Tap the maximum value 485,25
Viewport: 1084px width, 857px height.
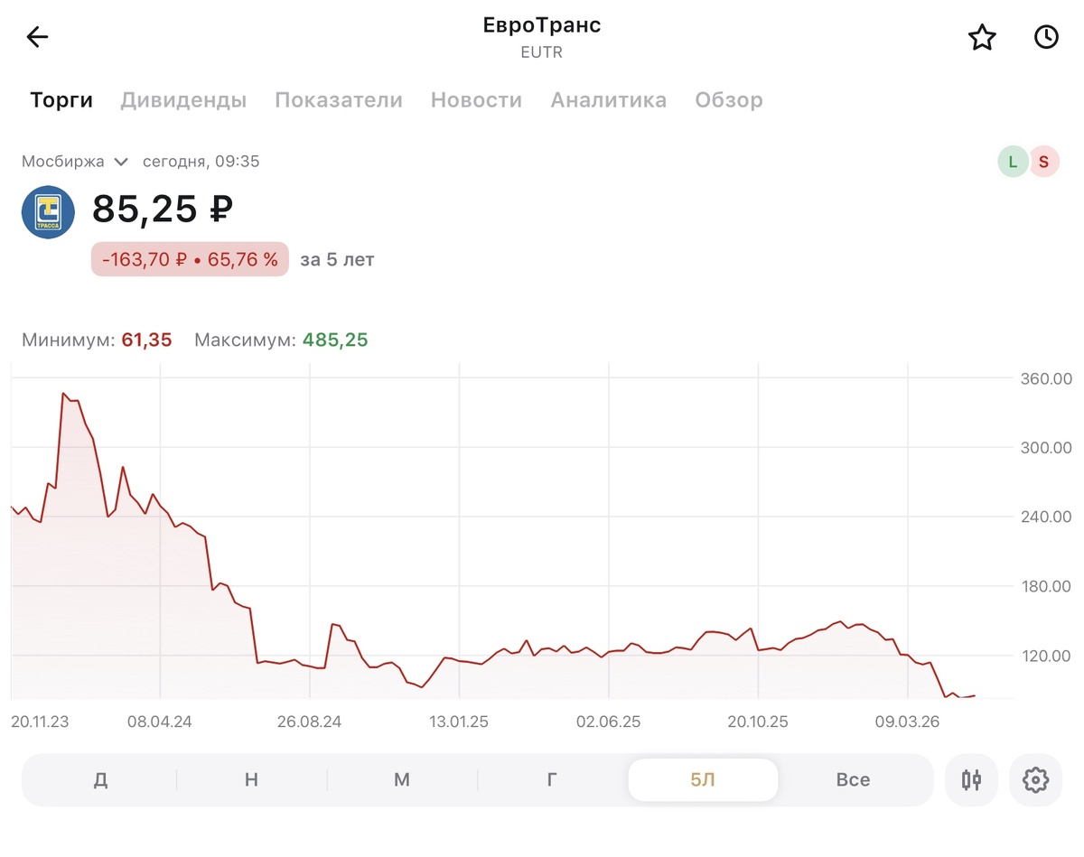335,340
